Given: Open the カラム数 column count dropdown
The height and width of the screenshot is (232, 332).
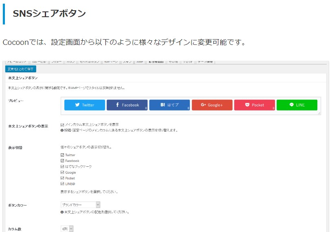Looking at the screenshot, I should click(x=67, y=229).
